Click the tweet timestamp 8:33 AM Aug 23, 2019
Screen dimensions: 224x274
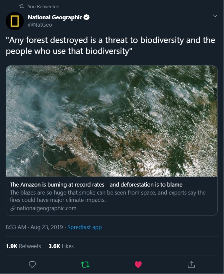(34, 227)
